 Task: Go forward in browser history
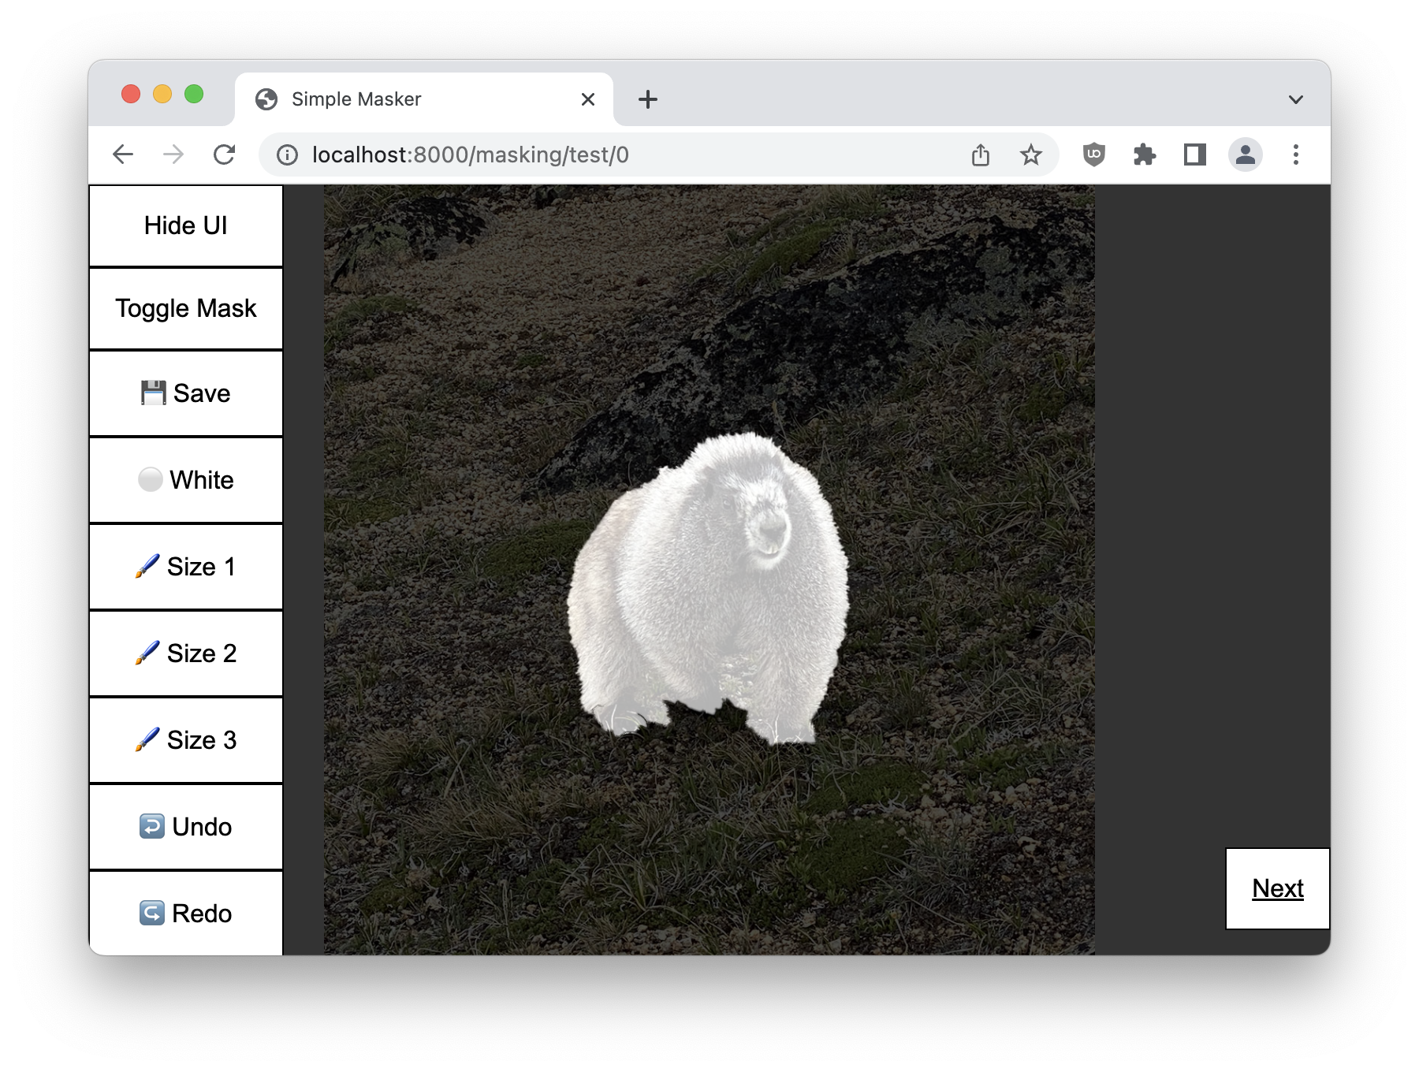[x=173, y=154]
